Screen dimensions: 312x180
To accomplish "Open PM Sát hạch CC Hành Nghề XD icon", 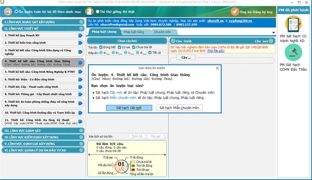I will click(293, 24).
